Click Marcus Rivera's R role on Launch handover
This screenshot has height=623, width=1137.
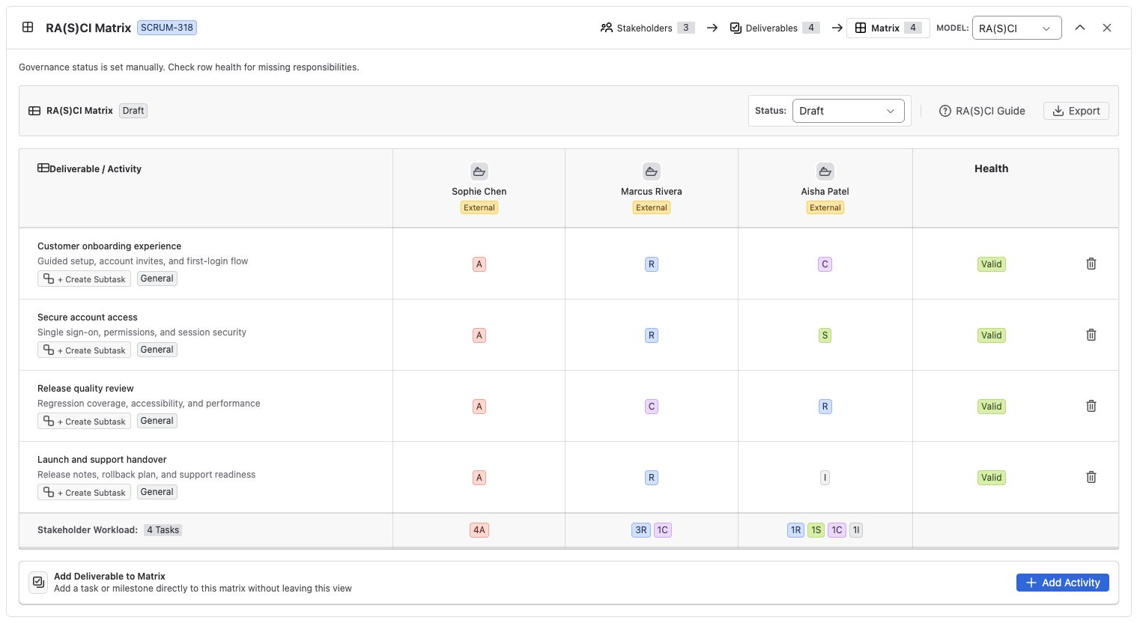(x=652, y=478)
